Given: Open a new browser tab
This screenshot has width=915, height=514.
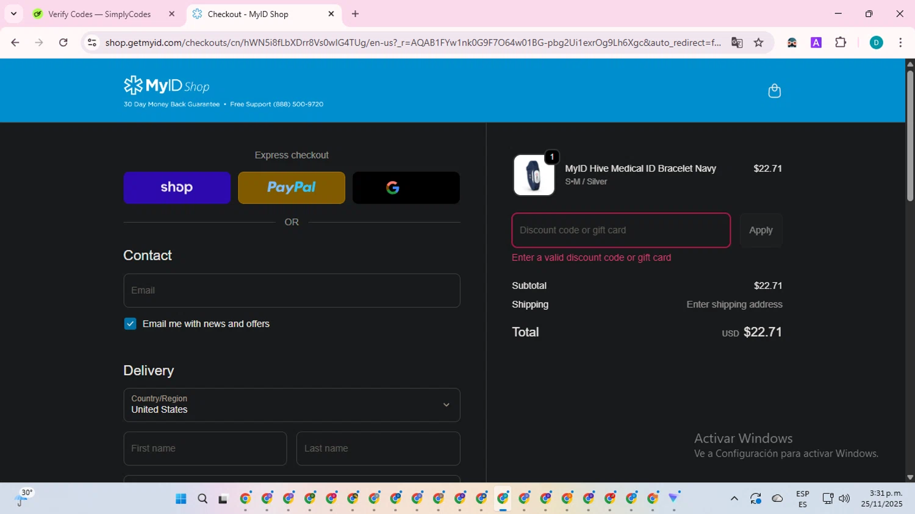Looking at the screenshot, I should click(x=356, y=13).
